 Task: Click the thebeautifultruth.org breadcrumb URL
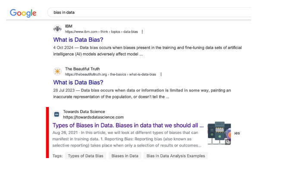tap(110, 74)
